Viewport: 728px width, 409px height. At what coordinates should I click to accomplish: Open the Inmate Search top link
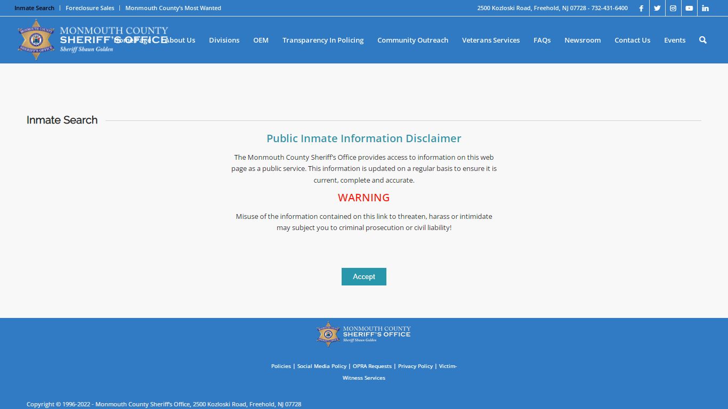(34, 8)
